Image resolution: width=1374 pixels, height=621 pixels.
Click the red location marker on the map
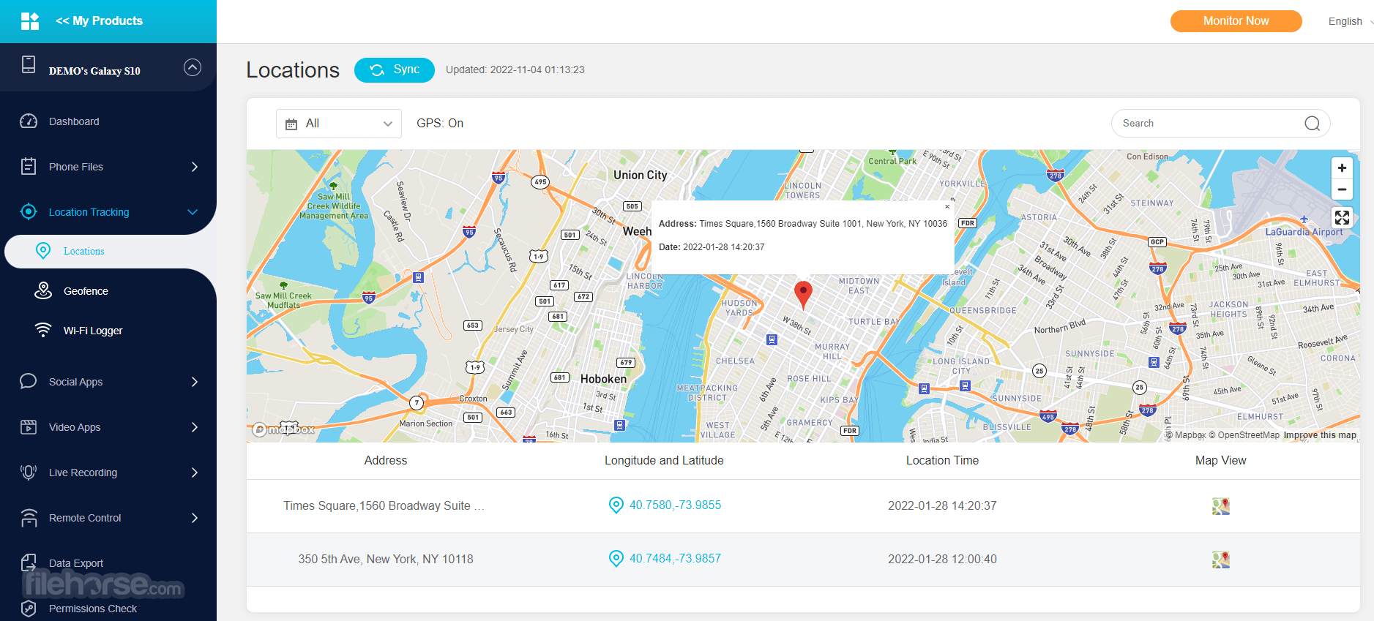point(803,294)
